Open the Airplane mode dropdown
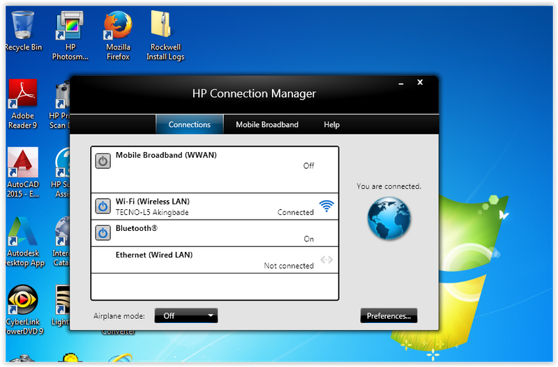Screen dimensions: 558x367 (x=186, y=316)
